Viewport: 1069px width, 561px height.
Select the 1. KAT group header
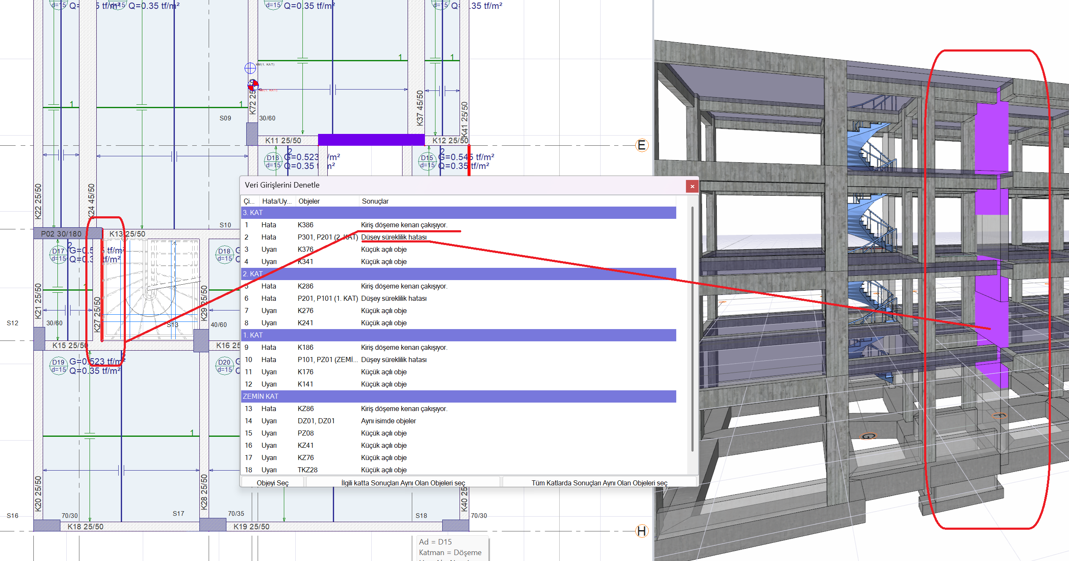tap(459, 335)
